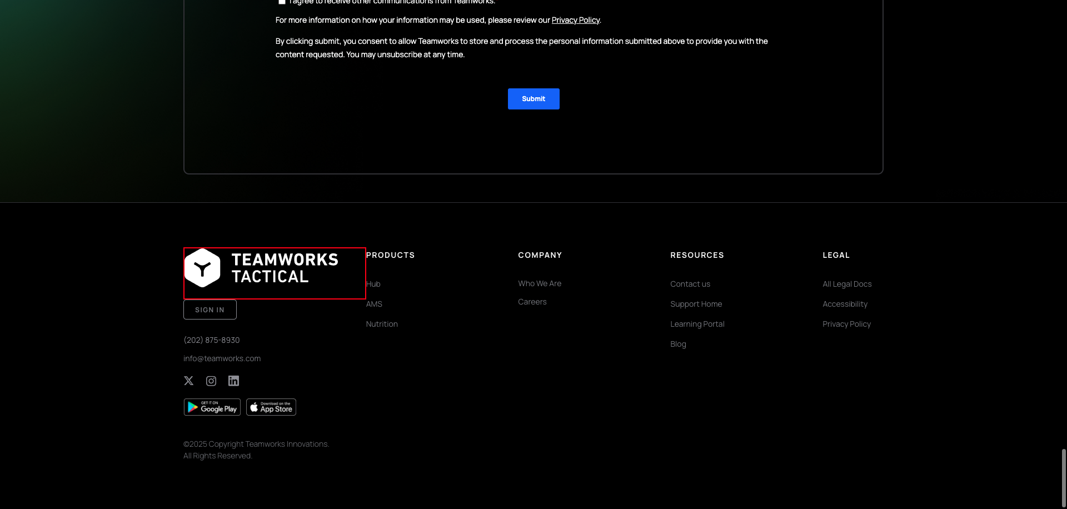Click the LinkedIn social icon

click(233, 381)
